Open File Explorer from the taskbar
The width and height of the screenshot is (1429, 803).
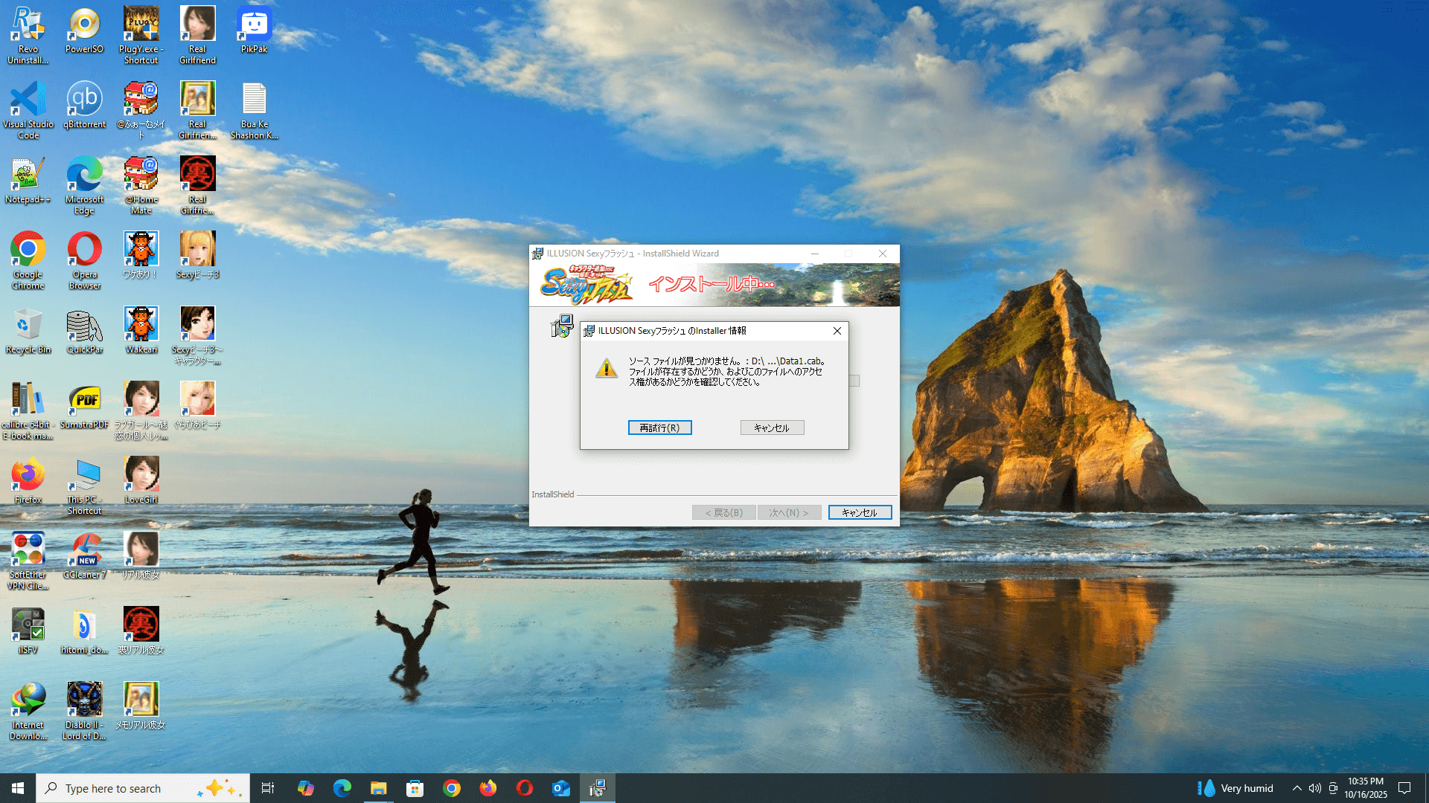[x=378, y=788]
